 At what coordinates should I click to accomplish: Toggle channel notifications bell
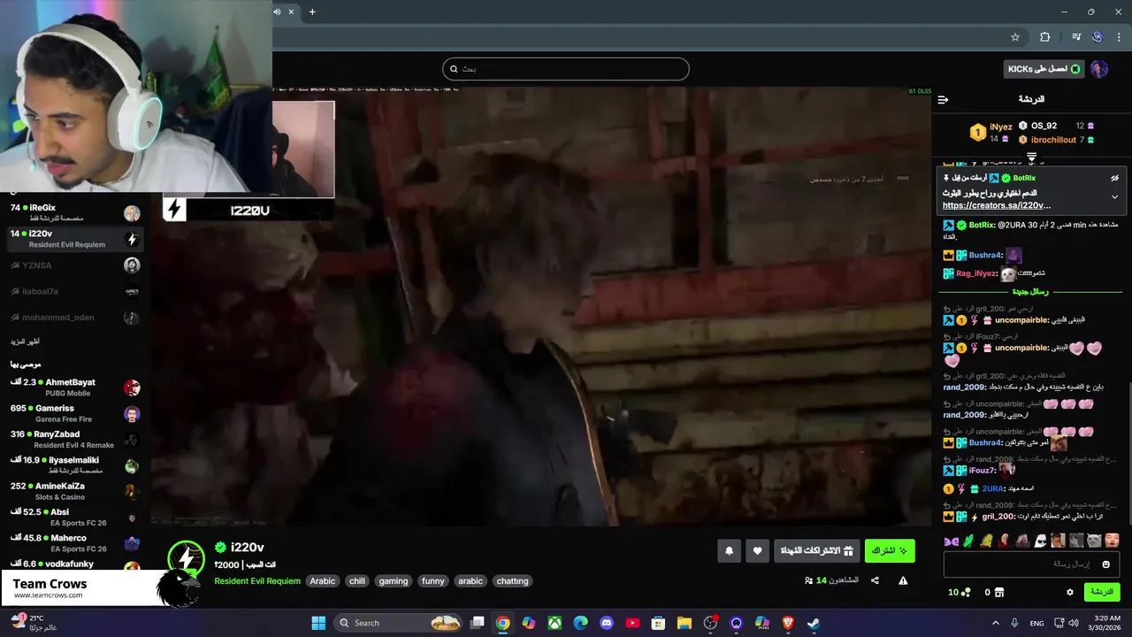(729, 551)
